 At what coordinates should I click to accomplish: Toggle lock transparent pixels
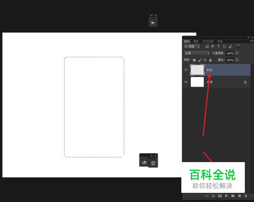(x=194, y=60)
